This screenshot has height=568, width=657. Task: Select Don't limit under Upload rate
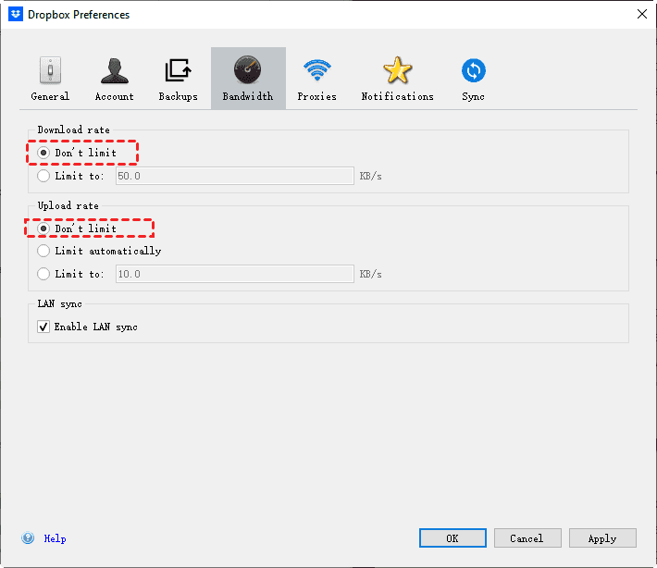pos(43,228)
